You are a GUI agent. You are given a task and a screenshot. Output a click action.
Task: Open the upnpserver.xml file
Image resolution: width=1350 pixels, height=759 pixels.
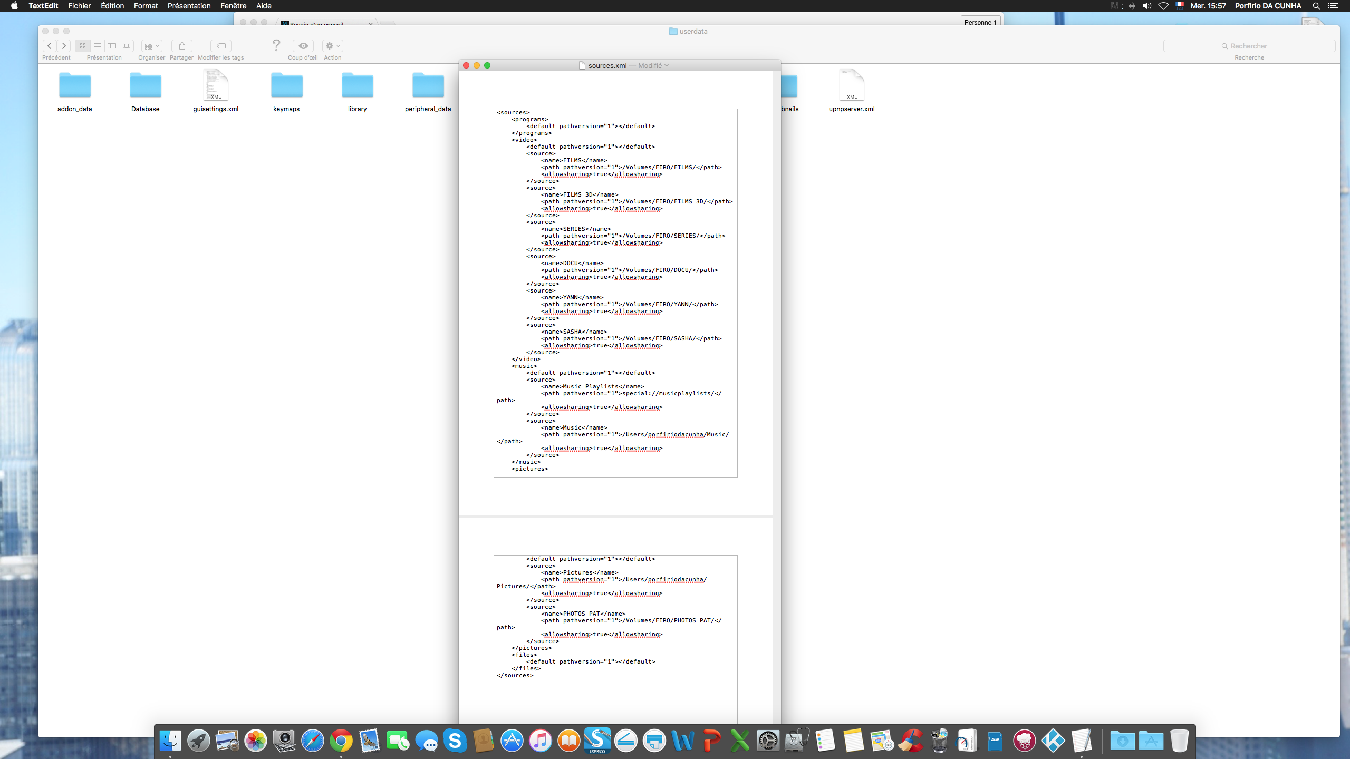coord(851,85)
